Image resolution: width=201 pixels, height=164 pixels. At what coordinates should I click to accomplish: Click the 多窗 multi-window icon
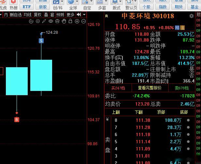100,2
